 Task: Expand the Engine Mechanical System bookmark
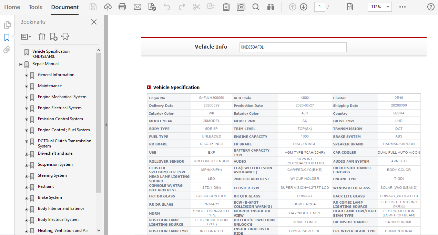point(27,98)
